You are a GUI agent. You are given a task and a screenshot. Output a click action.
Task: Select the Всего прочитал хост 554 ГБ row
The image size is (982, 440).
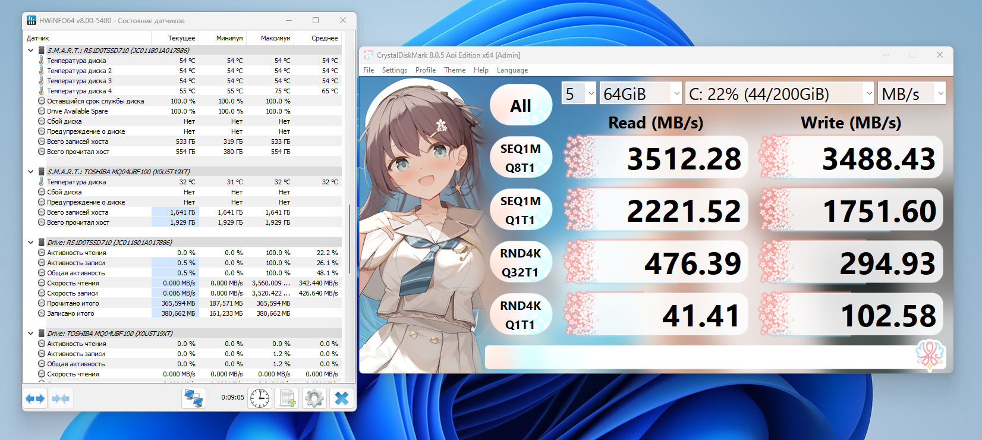coord(182,152)
